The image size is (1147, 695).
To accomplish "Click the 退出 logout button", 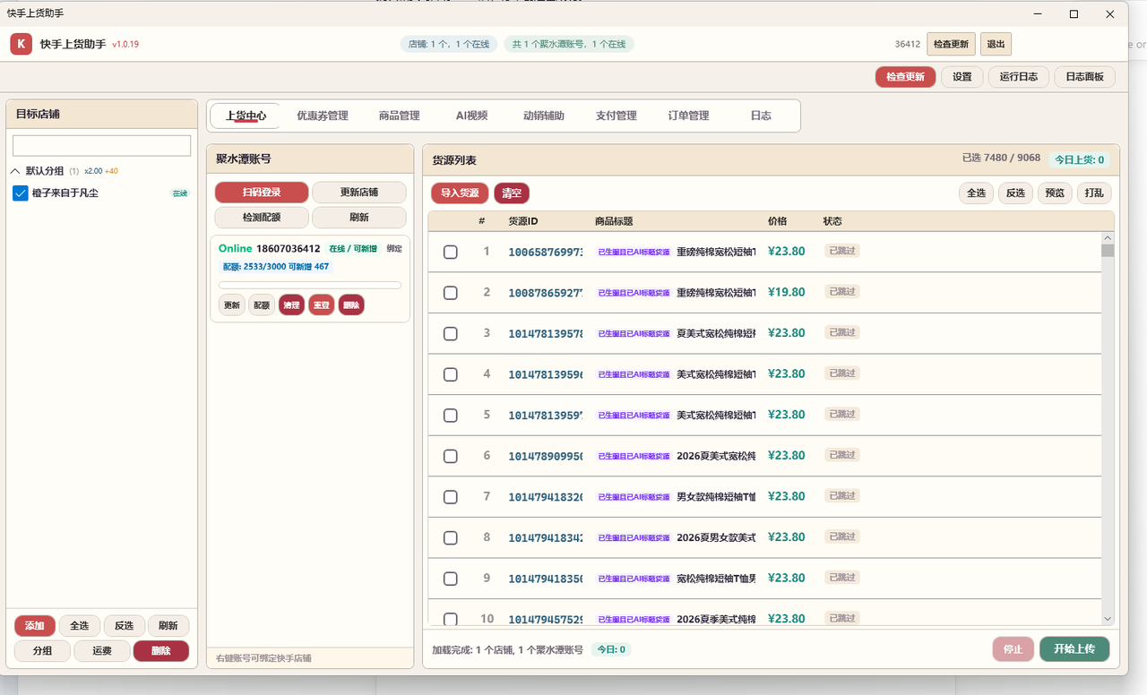I will (x=996, y=44).
